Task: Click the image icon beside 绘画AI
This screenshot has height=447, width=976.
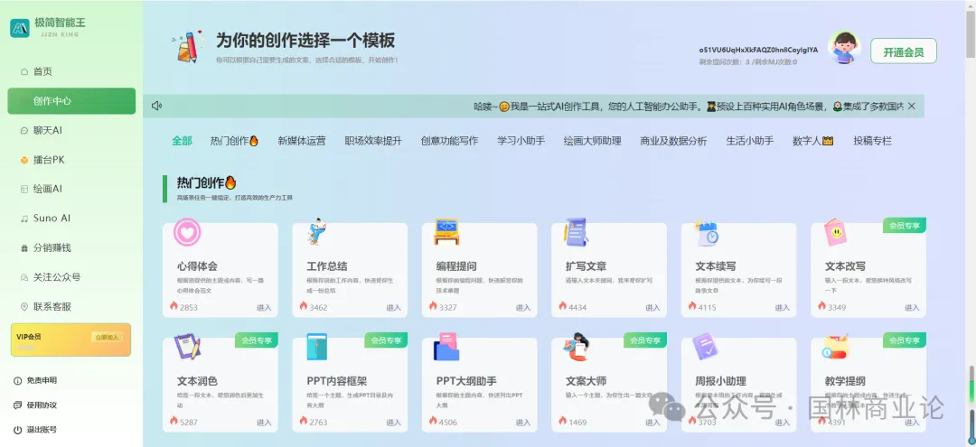Action: click(x=24, y=189)
